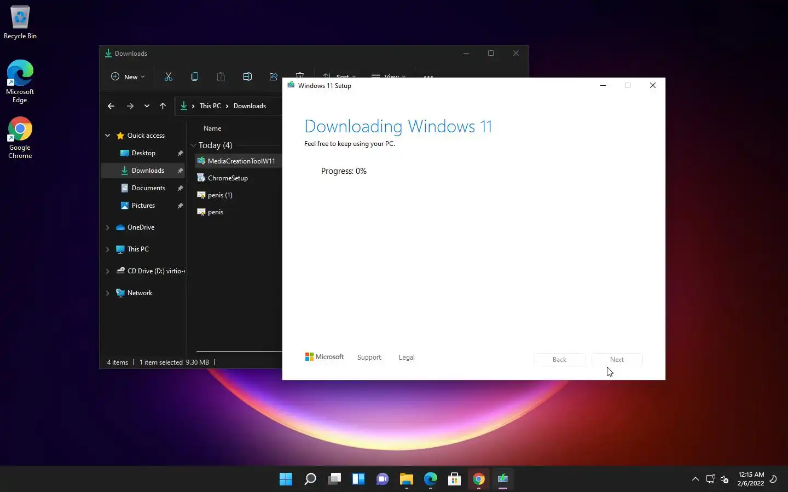Image resolution: width=788 pixels, height=492 pixels.
Task: Open the Windows Start menu
Action: pyautogui.click(x=286, y=479)
